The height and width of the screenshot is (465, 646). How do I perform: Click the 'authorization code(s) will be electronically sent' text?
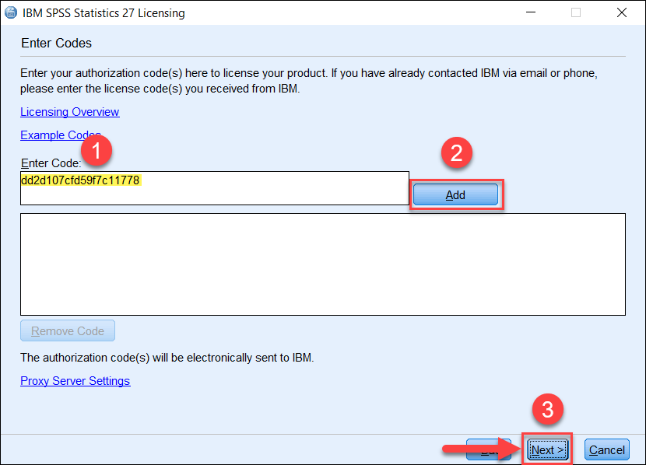167,358
